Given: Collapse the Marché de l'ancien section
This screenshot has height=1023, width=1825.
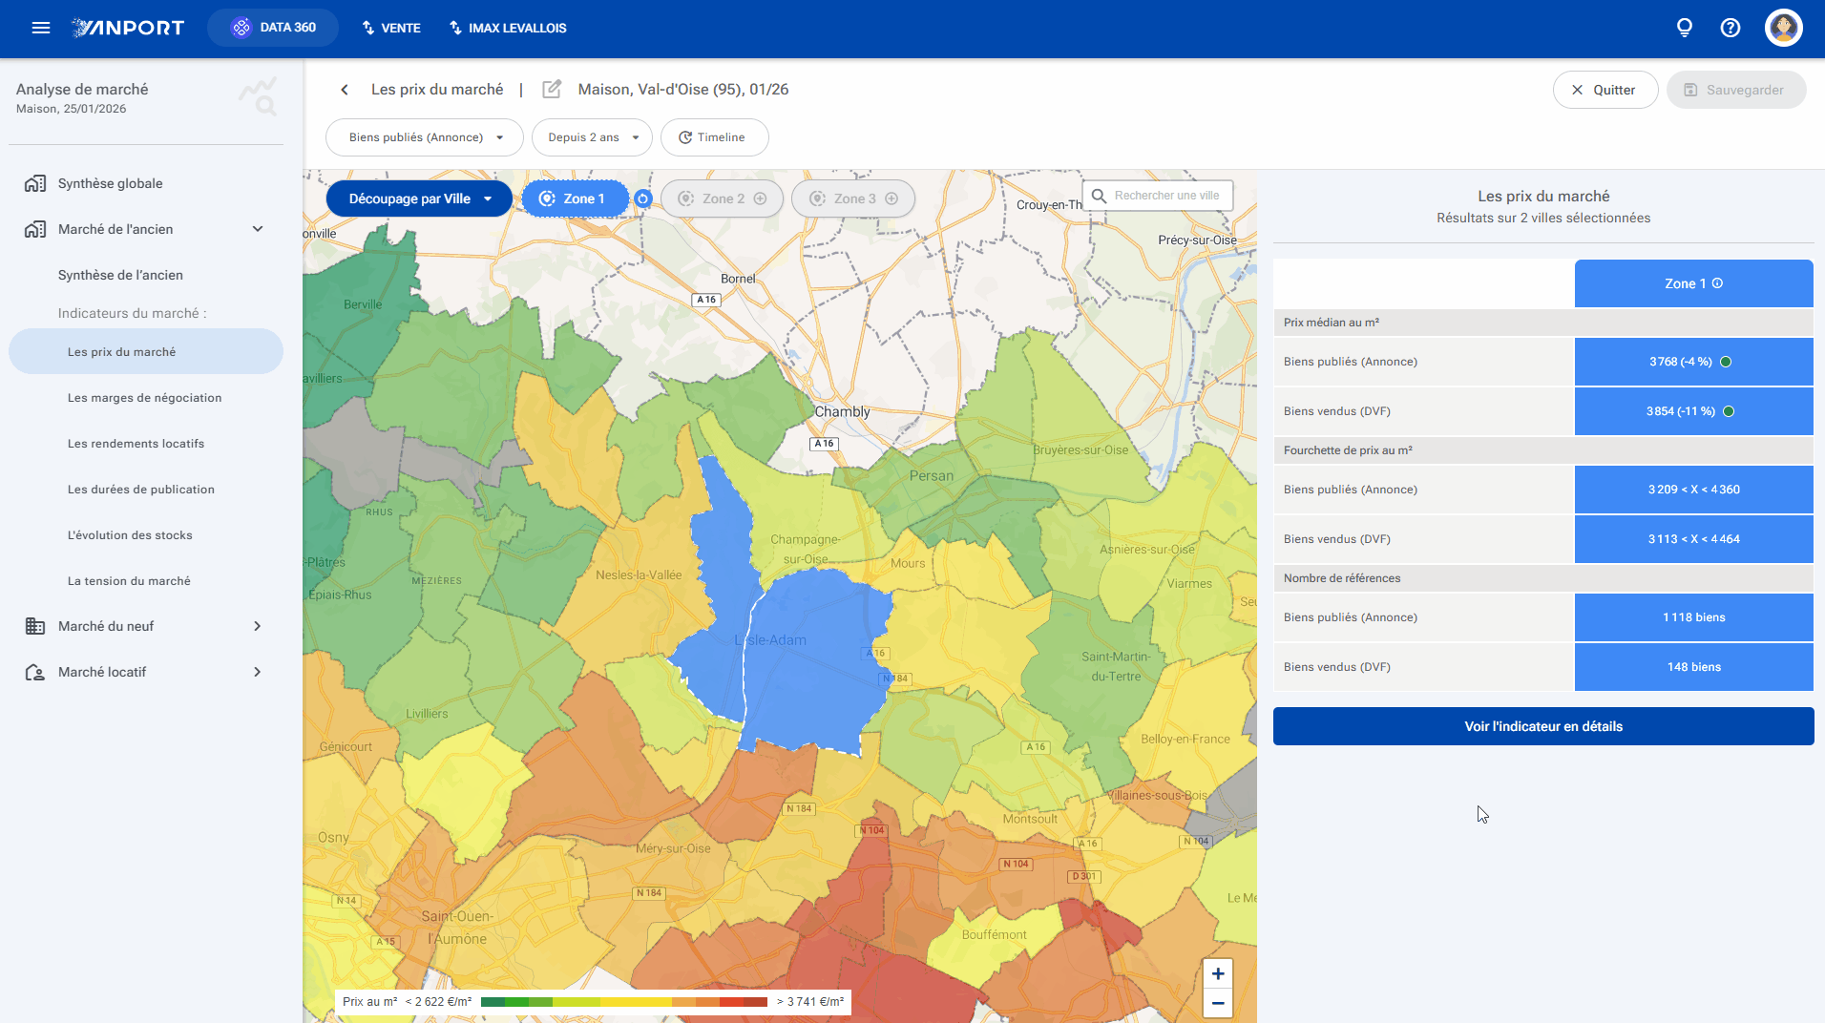Looking at the screenshot, I should coord(258,229).
